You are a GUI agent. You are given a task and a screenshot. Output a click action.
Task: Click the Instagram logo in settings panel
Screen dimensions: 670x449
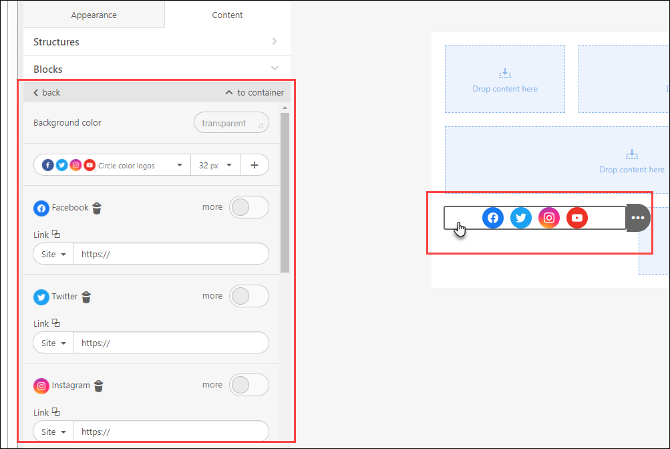[41, 386]
